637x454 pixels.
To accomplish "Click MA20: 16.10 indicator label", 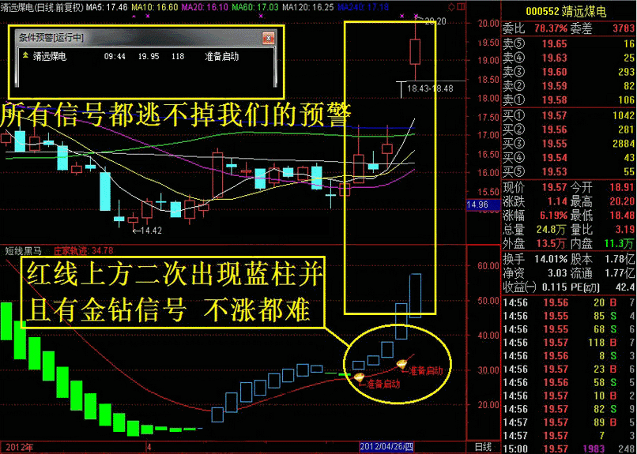I will pos(205,6).
